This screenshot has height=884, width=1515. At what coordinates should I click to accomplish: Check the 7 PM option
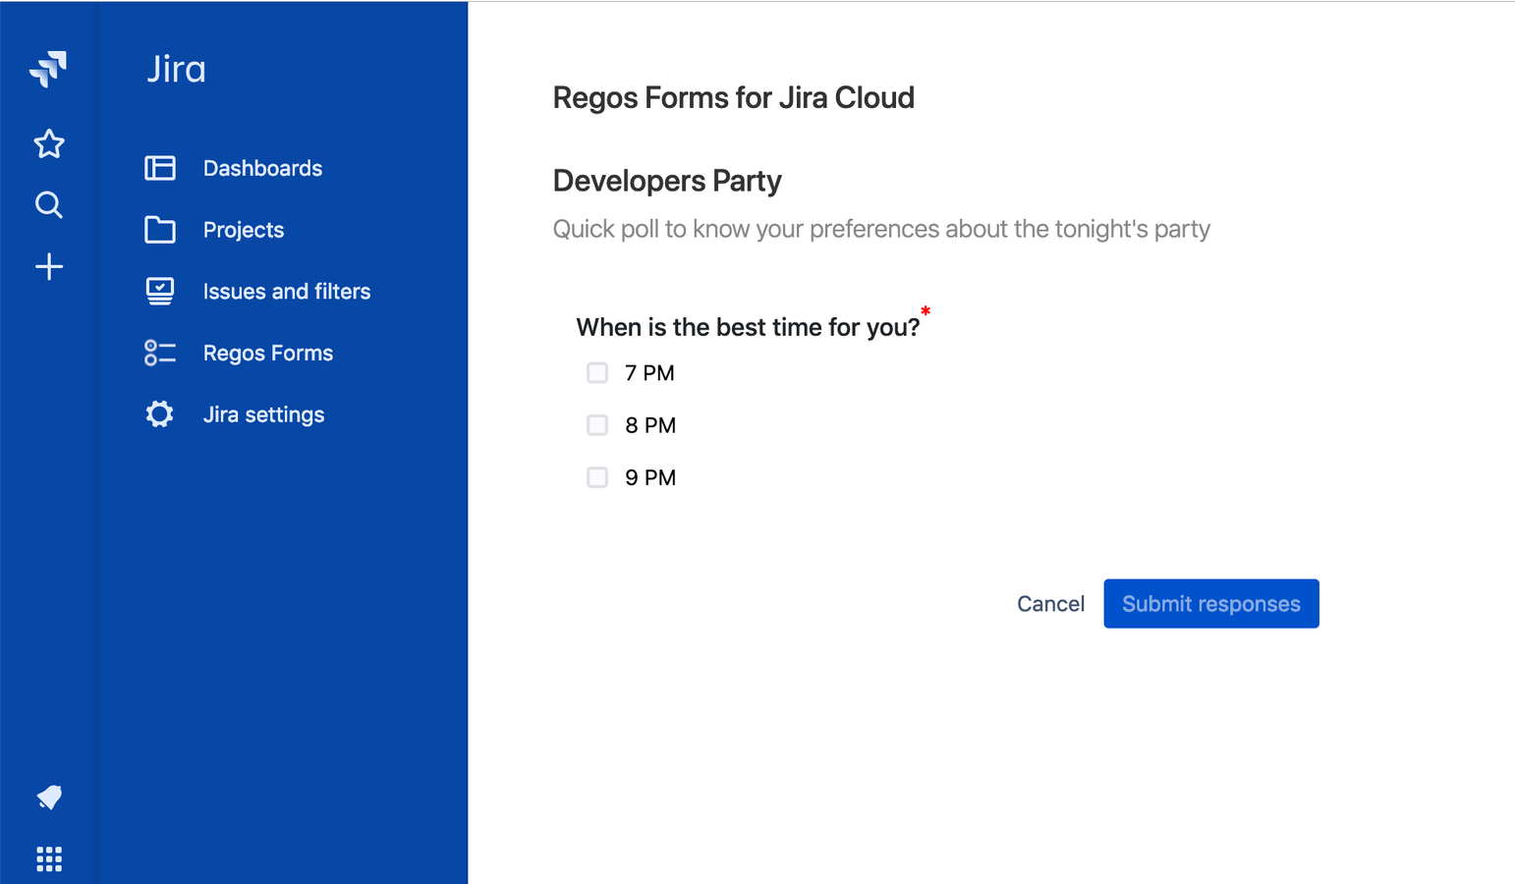tap(597, 372)
